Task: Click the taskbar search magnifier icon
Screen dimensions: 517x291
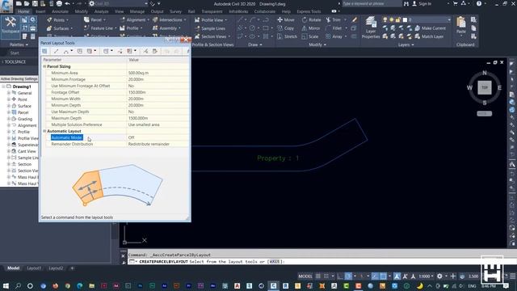Action: click(18, 285)
